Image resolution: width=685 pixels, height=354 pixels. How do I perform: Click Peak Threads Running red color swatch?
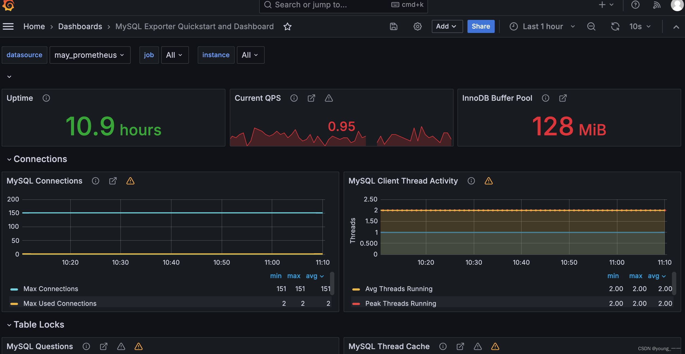(x=356, y=304)
